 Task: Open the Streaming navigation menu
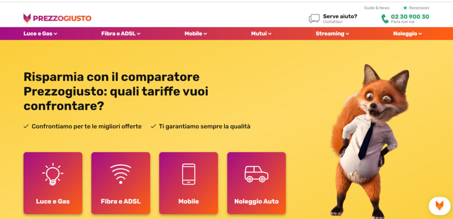pos(332,34)
